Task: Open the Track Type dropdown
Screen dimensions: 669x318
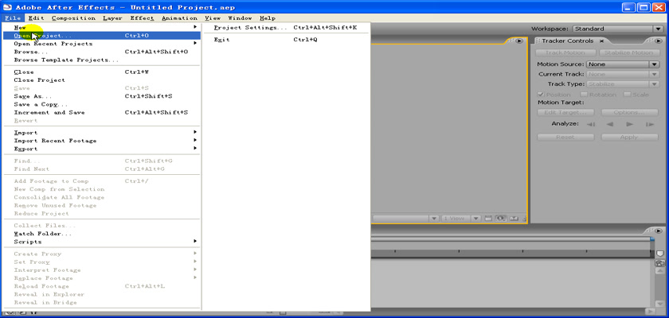Action: click(624, 84)
